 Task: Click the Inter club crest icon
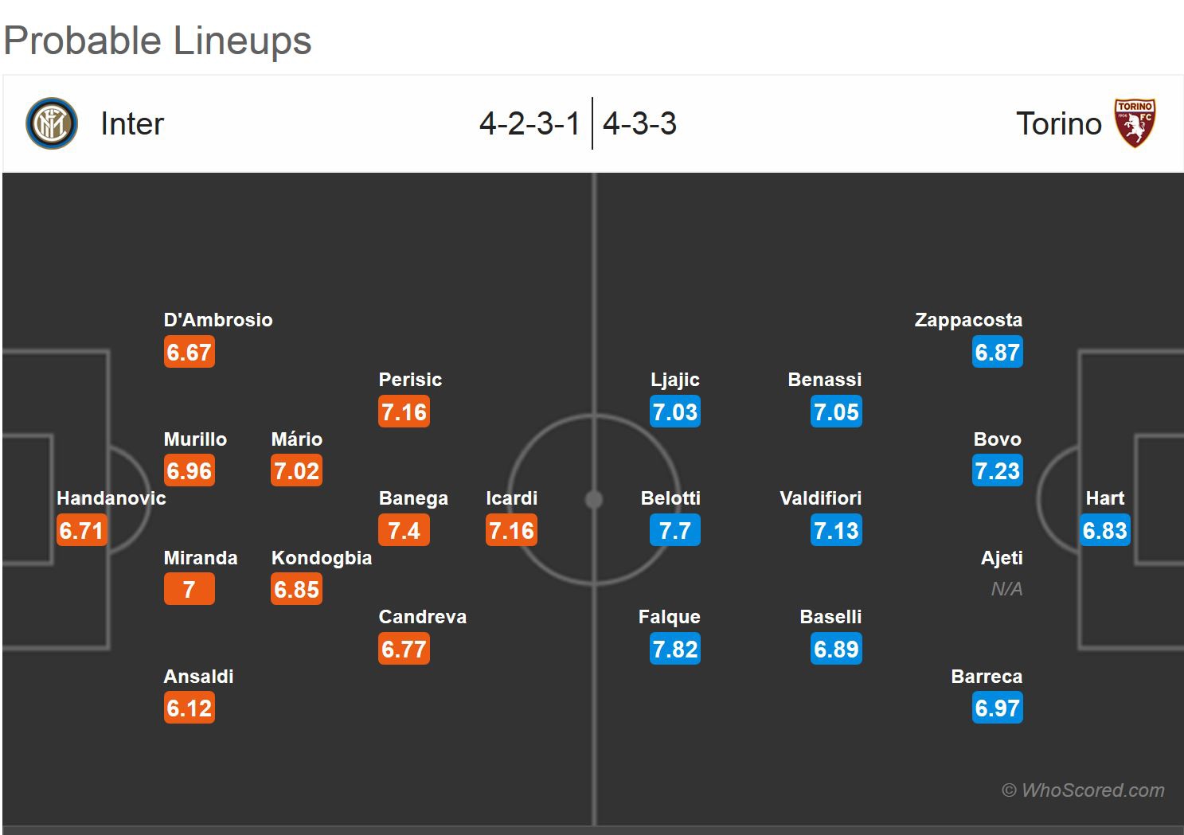tap(52, 123)
